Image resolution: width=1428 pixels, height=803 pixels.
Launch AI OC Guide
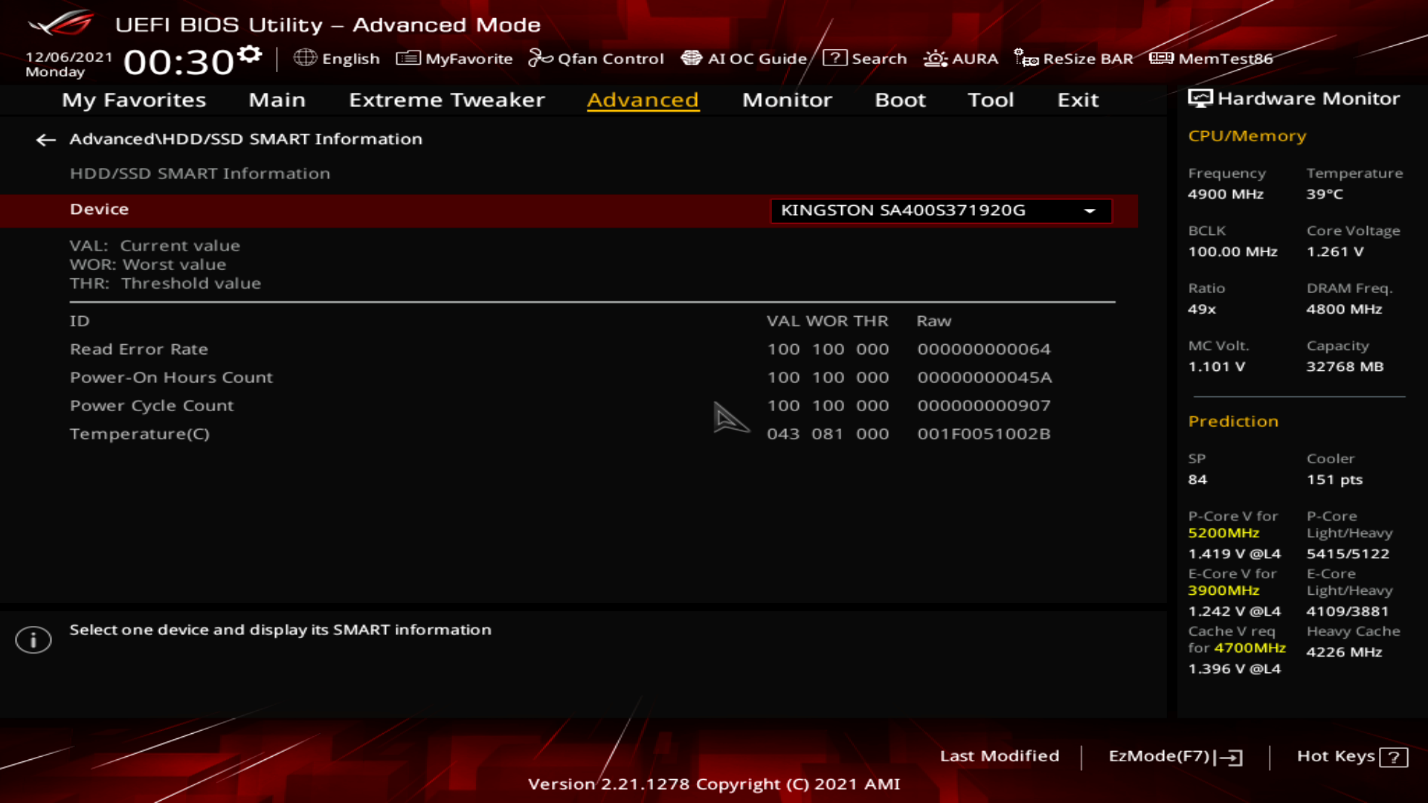[744, 58]
